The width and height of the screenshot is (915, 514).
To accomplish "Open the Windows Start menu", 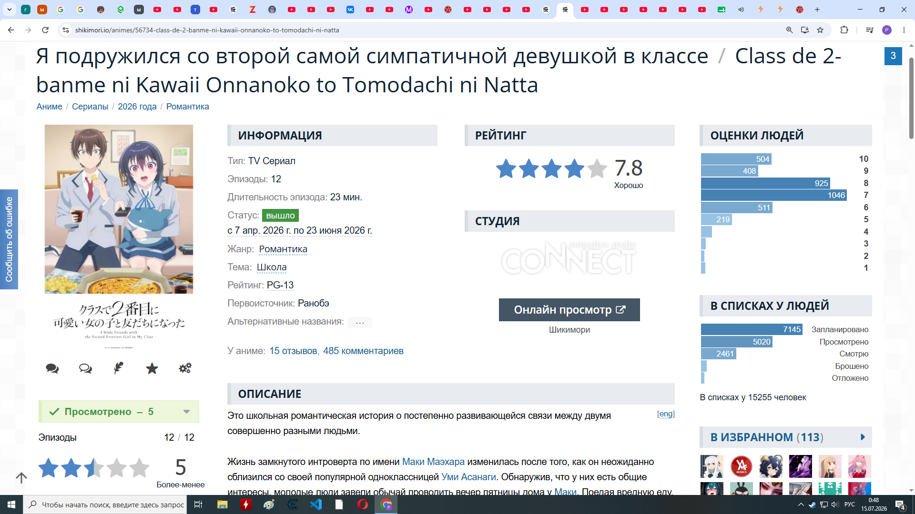I will pyautogui.click(x=11, y=504).
